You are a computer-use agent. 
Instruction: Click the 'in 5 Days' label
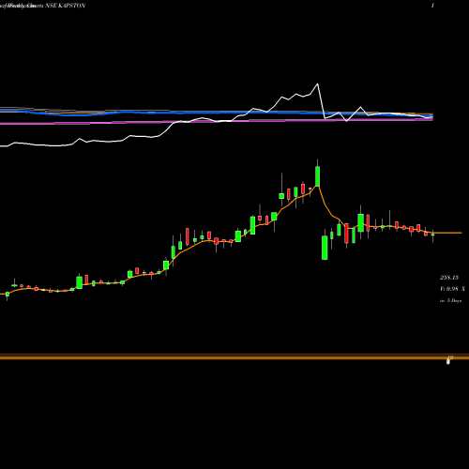point(450,300)
